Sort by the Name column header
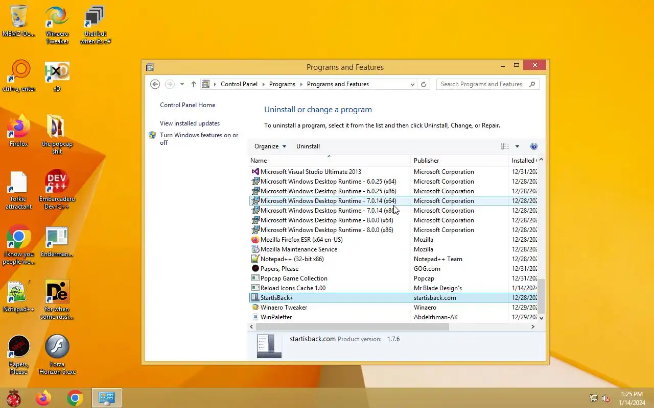654x408 pixels. 330,160
